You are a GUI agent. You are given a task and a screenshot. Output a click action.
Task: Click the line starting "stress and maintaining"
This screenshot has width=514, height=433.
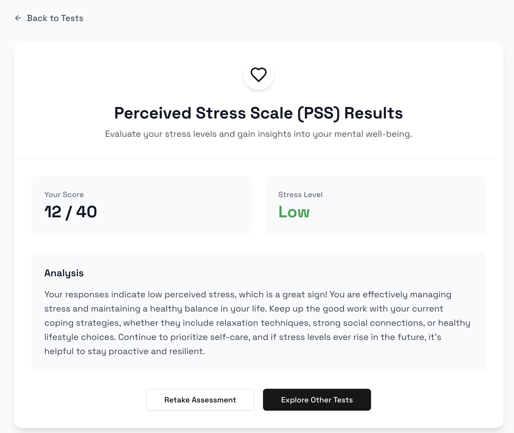(243, 309)
